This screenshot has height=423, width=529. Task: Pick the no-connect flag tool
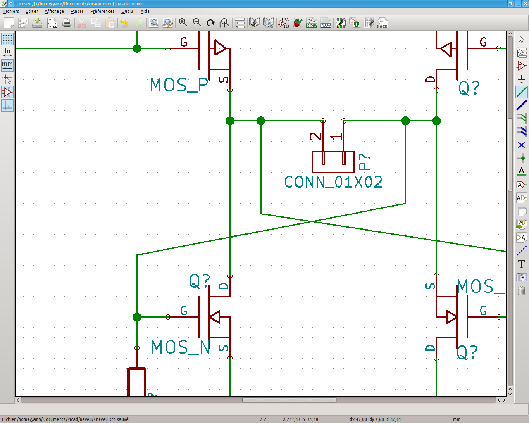tap(521, 145)
